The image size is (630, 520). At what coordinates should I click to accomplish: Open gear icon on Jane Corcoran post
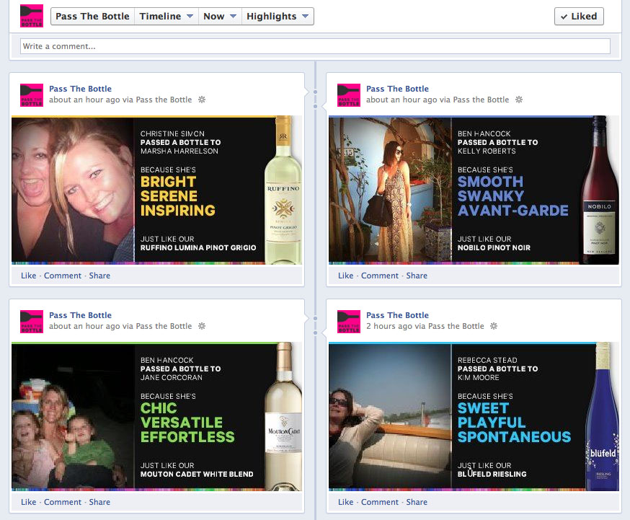coord(202,326)
